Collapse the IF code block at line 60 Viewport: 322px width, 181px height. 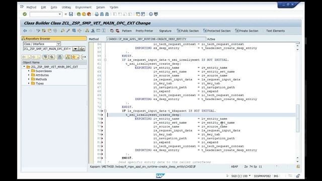(105, 60)
